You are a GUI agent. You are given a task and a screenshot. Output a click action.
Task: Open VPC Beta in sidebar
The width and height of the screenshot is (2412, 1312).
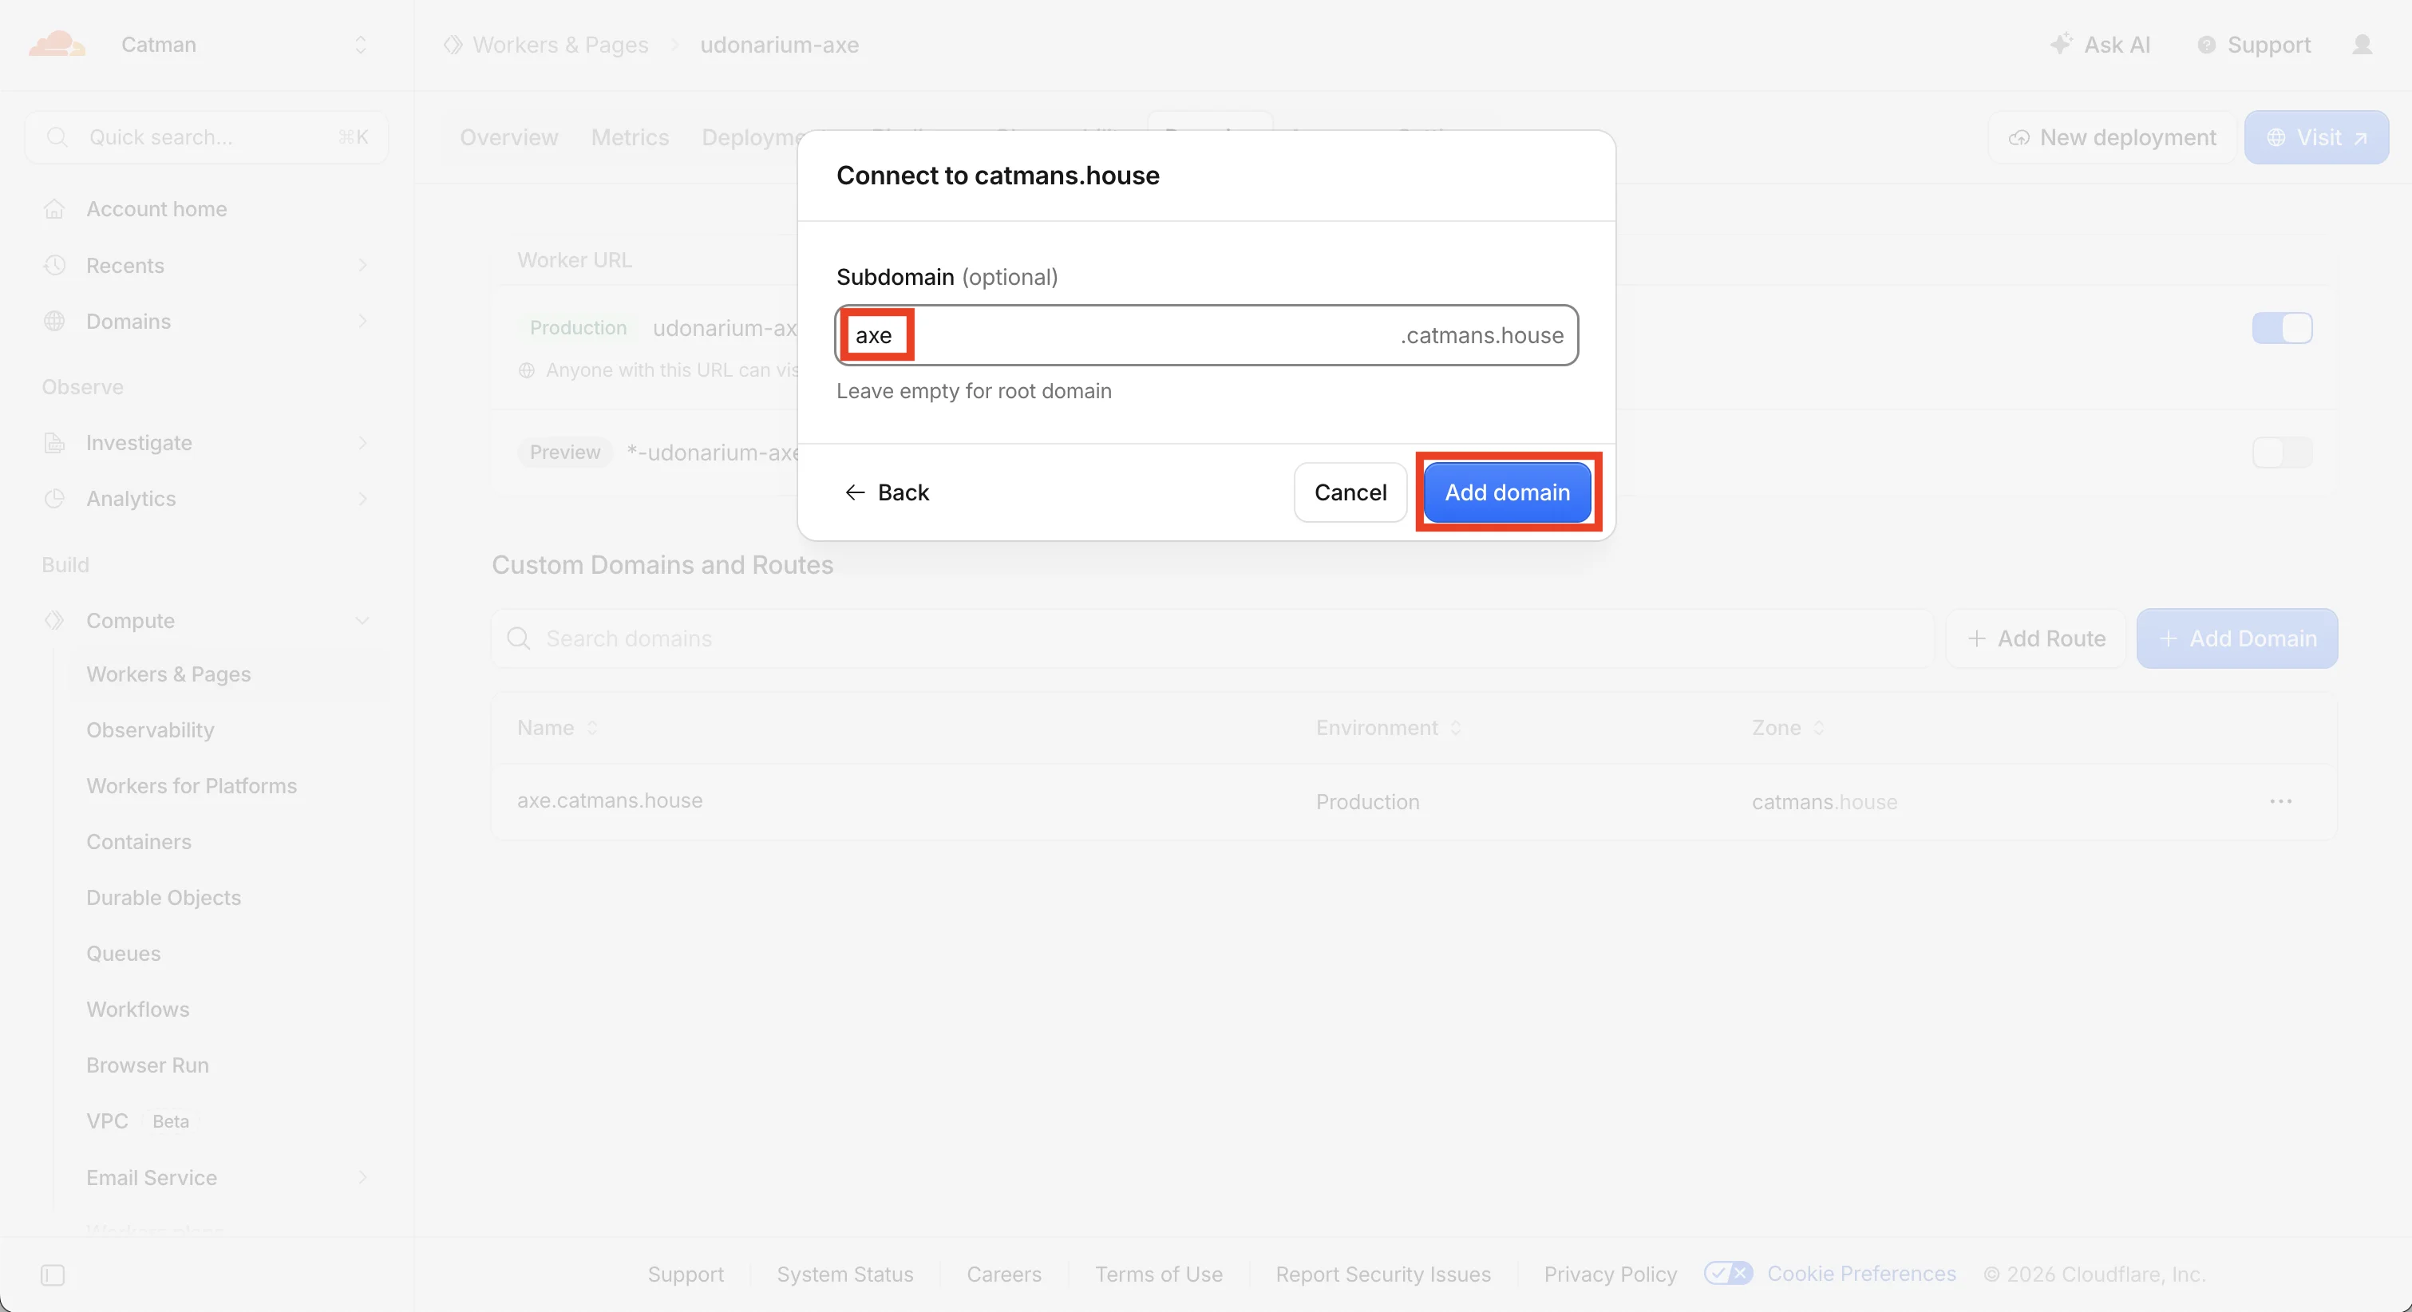click(139, 1121)
